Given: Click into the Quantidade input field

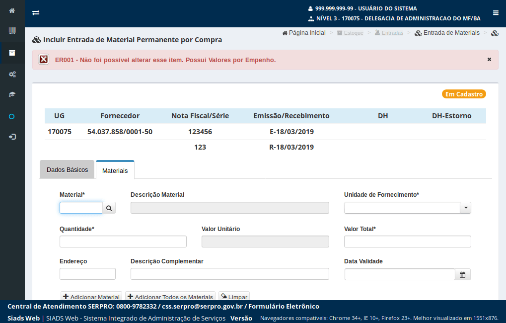Looking at the screenshot, I should 123,242.
